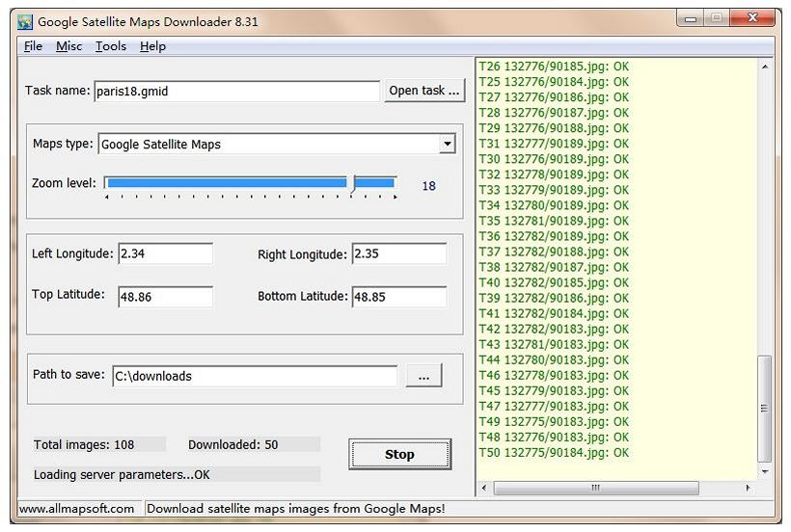Click log line T35 132781/90189.jpg: OK
Screen dimensions: 791x532
554,221
